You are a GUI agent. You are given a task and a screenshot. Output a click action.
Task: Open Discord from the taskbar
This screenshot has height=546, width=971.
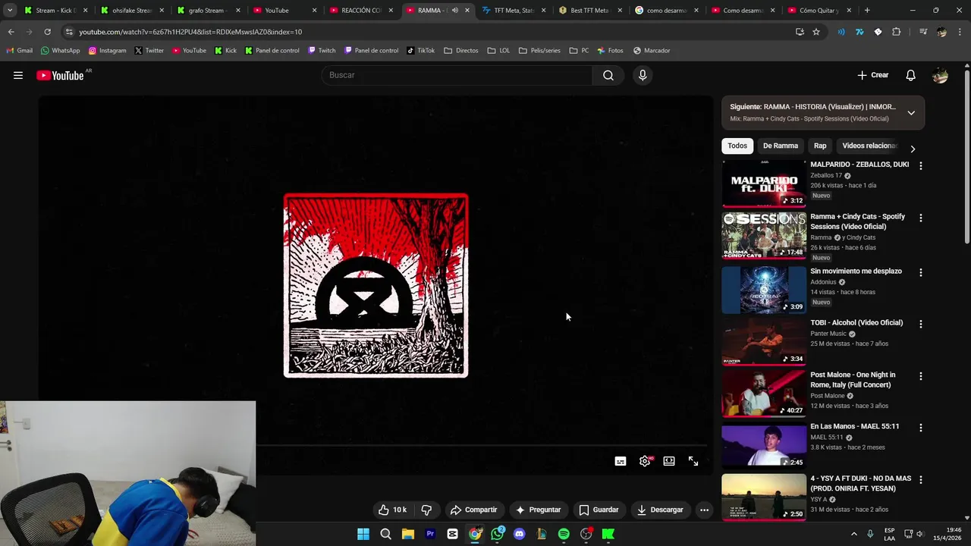(x=519, y=534)
